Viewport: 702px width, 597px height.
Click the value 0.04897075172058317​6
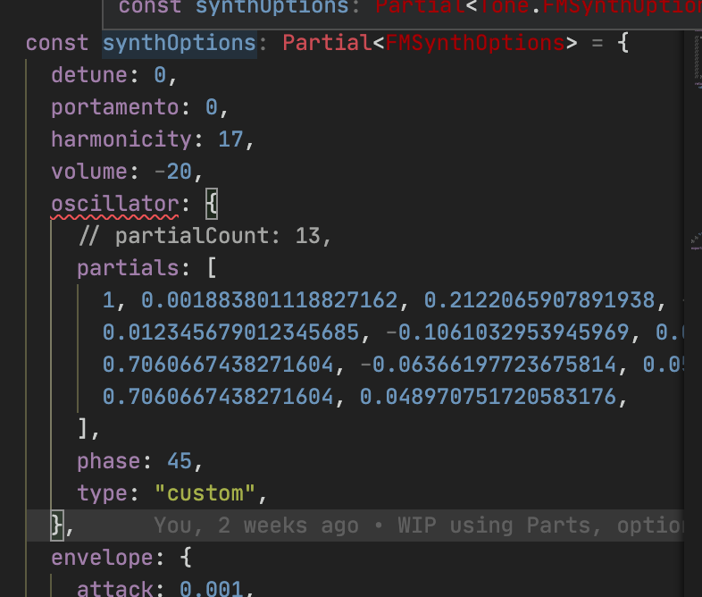488,397
